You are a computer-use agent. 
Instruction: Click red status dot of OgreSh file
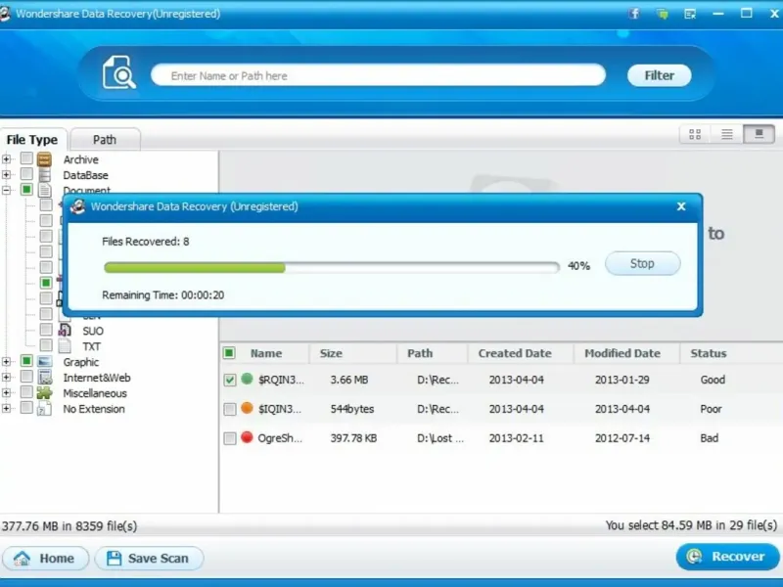pos(247,437)
